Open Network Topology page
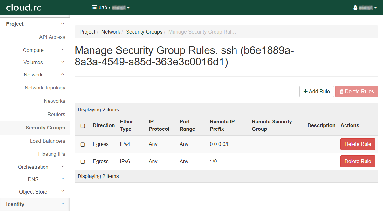Viewport: 383px width, 211px height. point(45,88)
